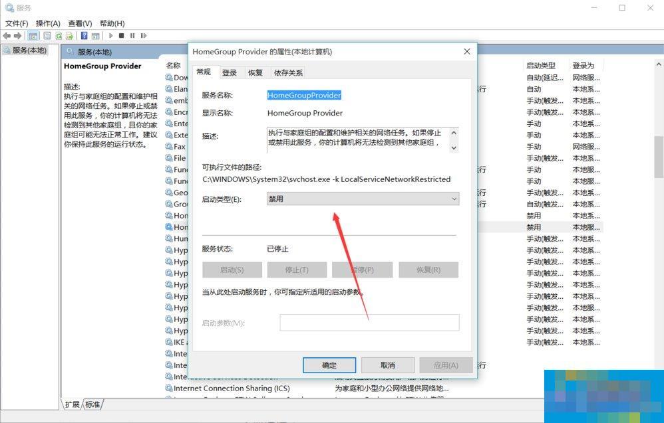664x423 pixels.
Task: Select the gear icon of the 'Hun' service row
Action: tap(169, 238)
